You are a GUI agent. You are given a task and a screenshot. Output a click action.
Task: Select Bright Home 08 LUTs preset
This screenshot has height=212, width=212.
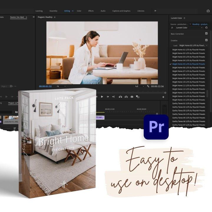(x=188, y=75)
